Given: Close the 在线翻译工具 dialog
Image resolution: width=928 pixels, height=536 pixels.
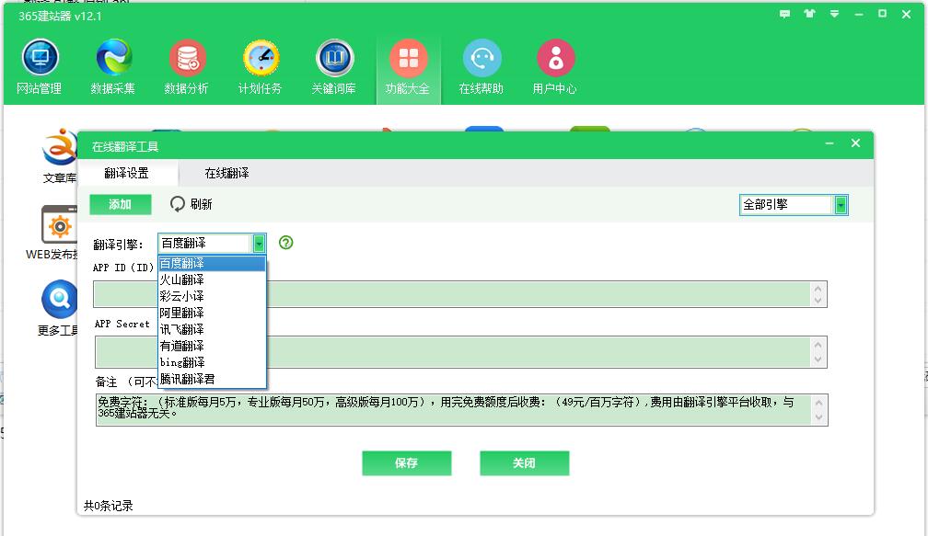Looking at the screenshot, I should click(x=855, y=143).
